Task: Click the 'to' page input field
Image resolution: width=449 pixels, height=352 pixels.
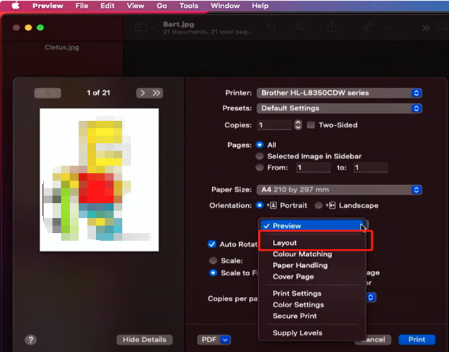Action: pyautogui.click(x=370, y=168)
